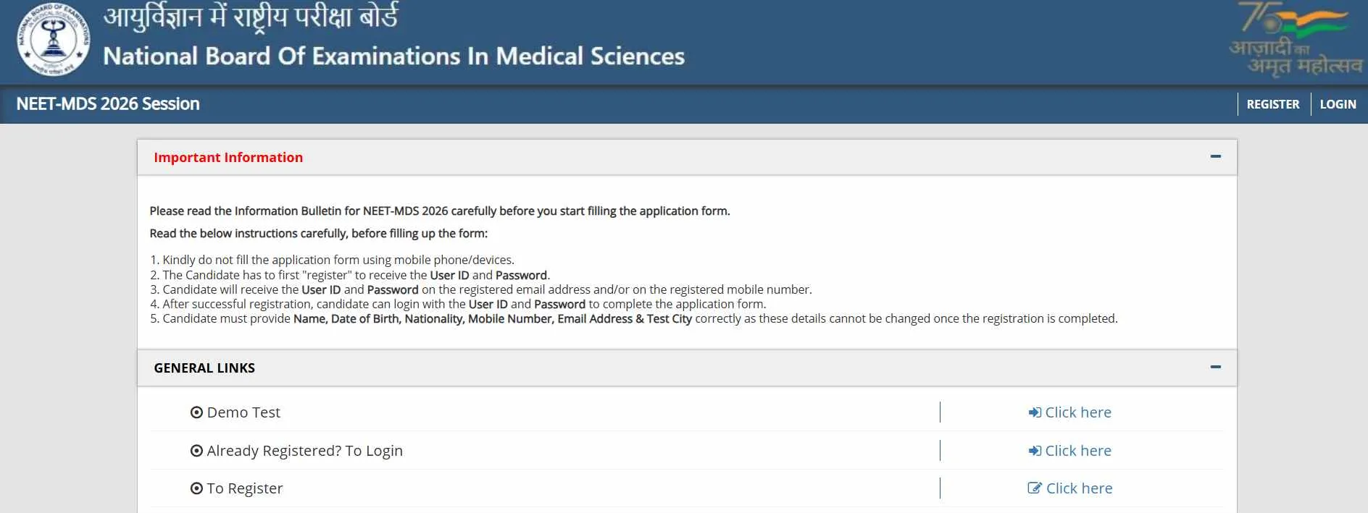1368x513 pixels.
Task: Click the sign-in arrow icon in Already Registered row
Action: click(1035, 451)
